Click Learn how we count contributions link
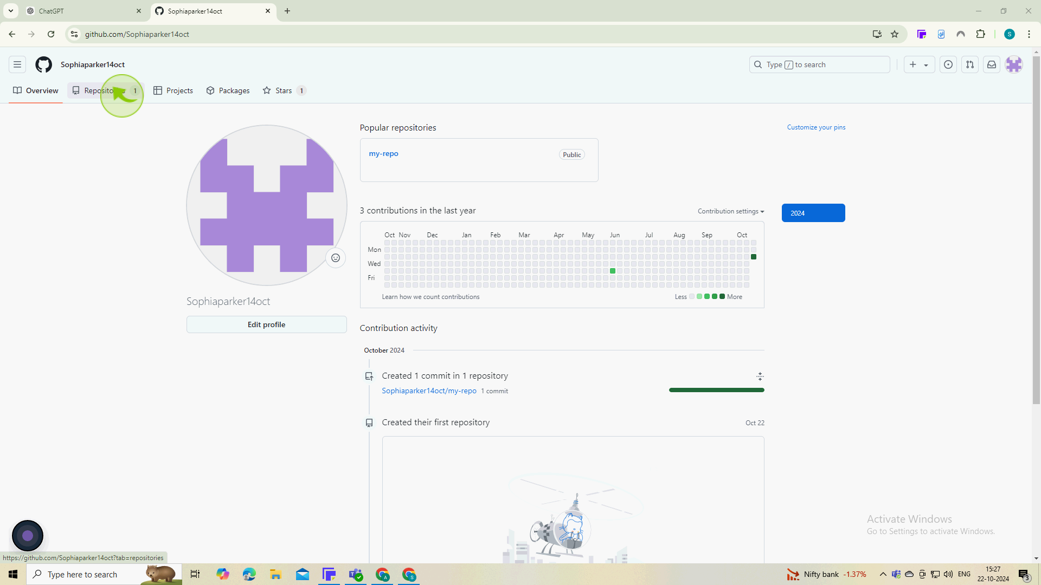This screenshot has height=585, width=1041. (x=430, y=297)
